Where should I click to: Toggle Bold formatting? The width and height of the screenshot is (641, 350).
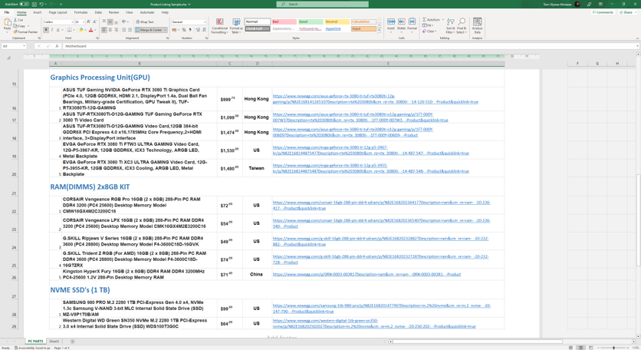coord(46,30)
